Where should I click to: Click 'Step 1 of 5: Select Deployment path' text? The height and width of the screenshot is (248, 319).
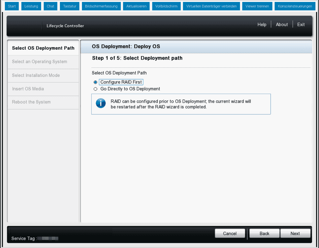tap(137, 58)
